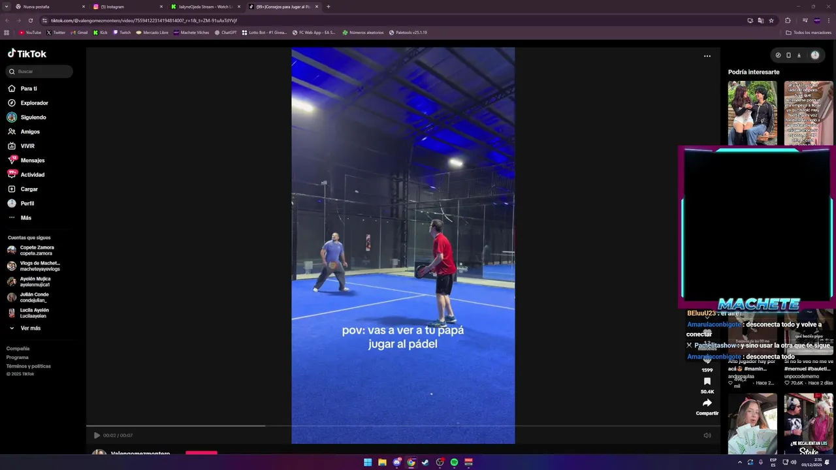
Task: Click the address bar URL
Action: [144, 20]
